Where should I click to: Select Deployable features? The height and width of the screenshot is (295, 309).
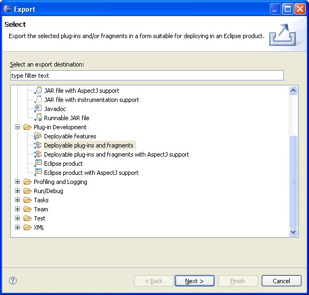[70, 136]
